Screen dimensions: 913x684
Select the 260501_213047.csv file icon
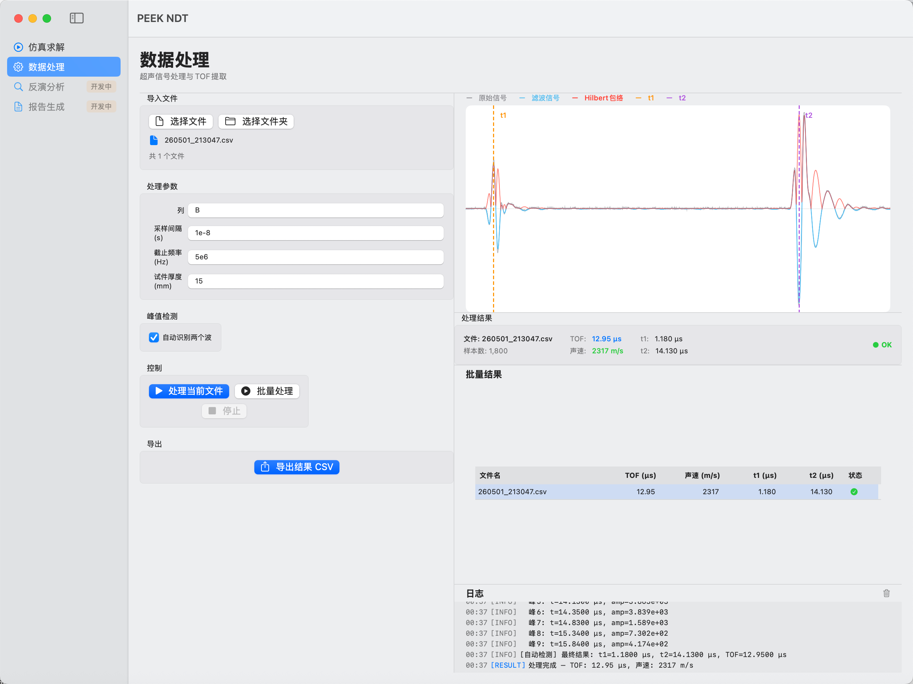pos(154,140)
